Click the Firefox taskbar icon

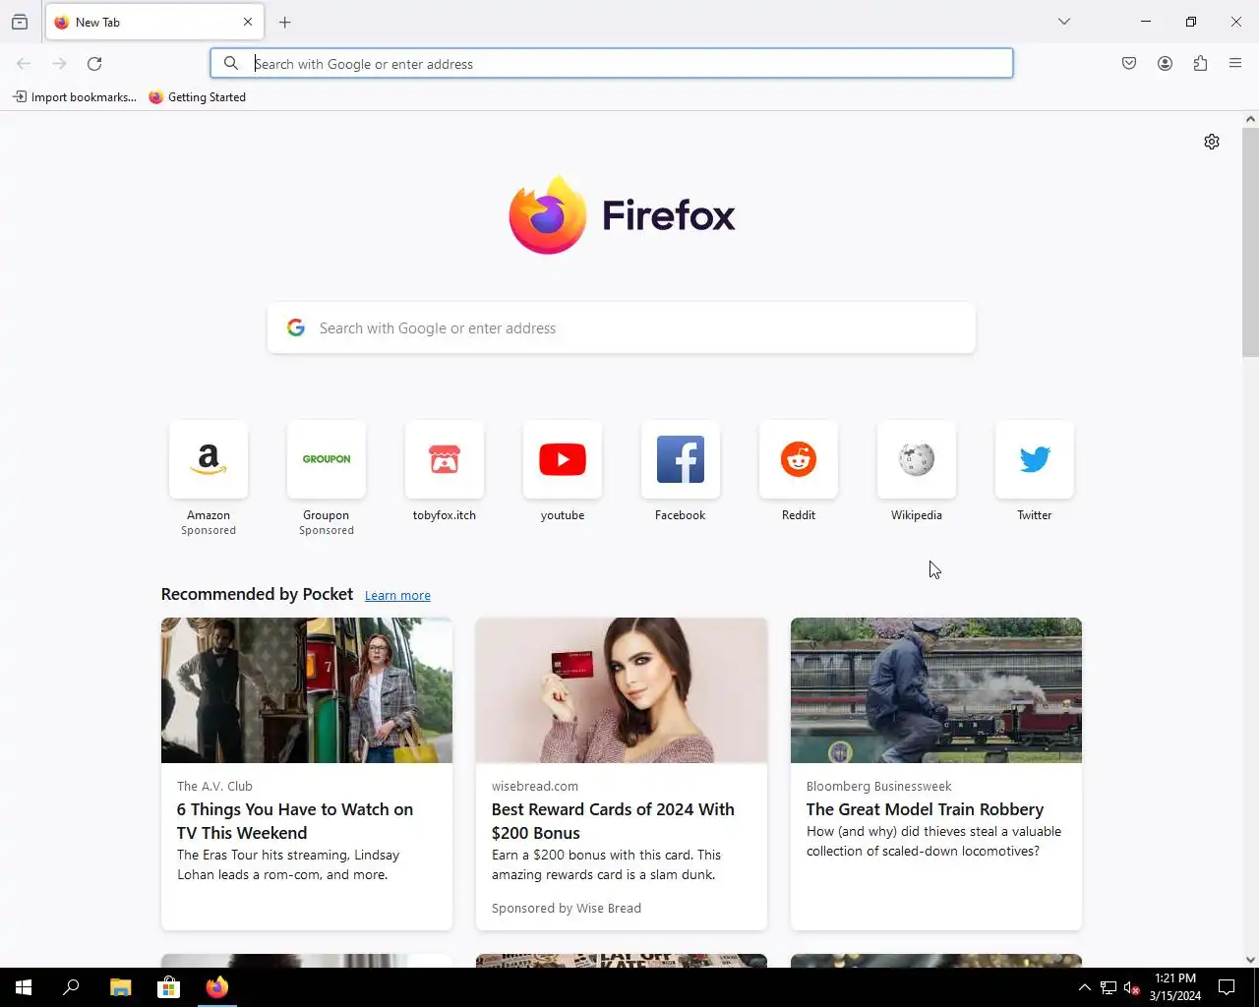[x=217, y=987]
